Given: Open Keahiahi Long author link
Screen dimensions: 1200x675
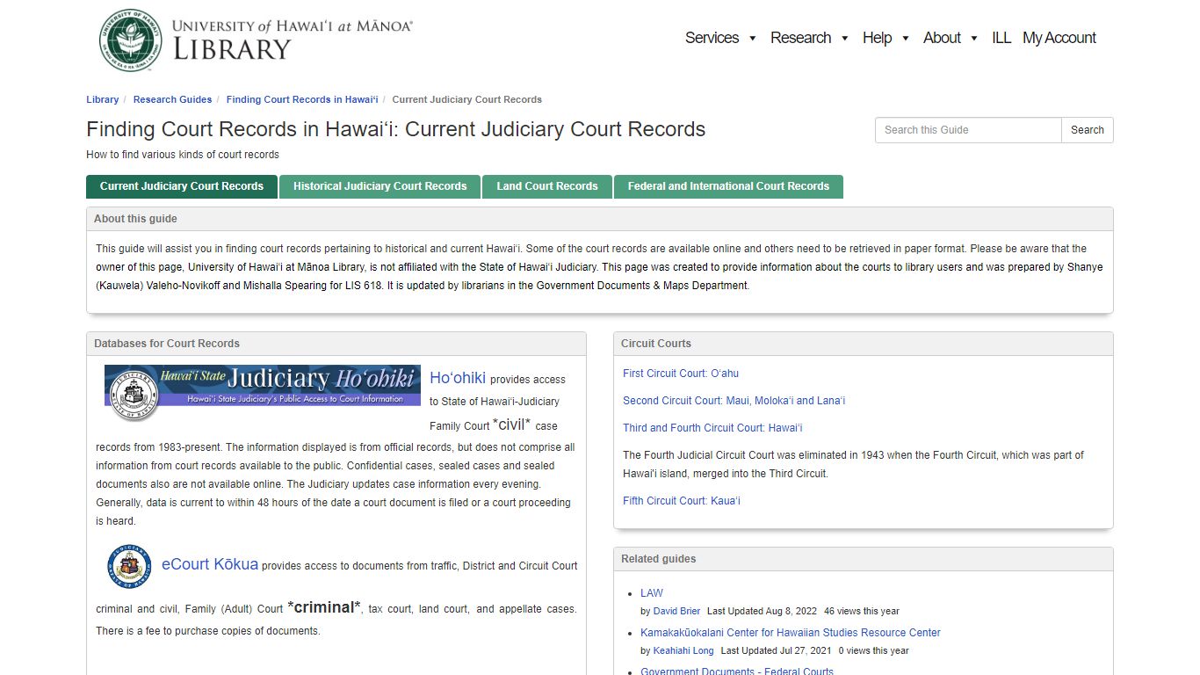Looking at the screenshot, I should [683, 651].
